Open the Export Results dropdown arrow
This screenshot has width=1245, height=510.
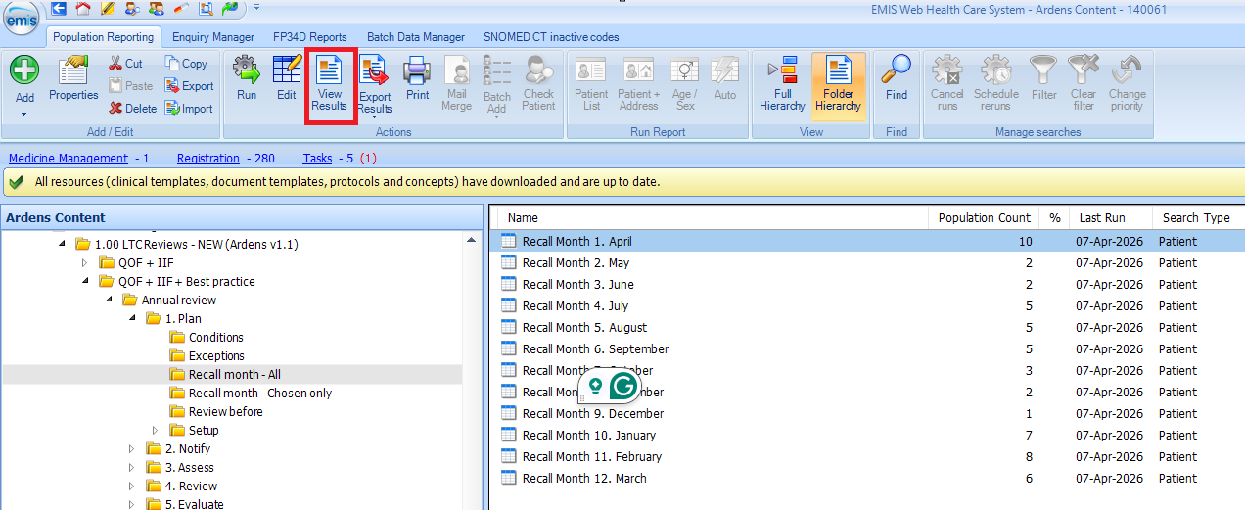[x=375, y=116]
